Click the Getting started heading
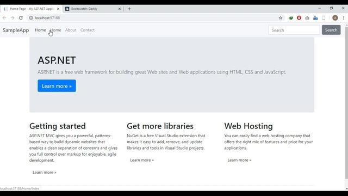 58,126
